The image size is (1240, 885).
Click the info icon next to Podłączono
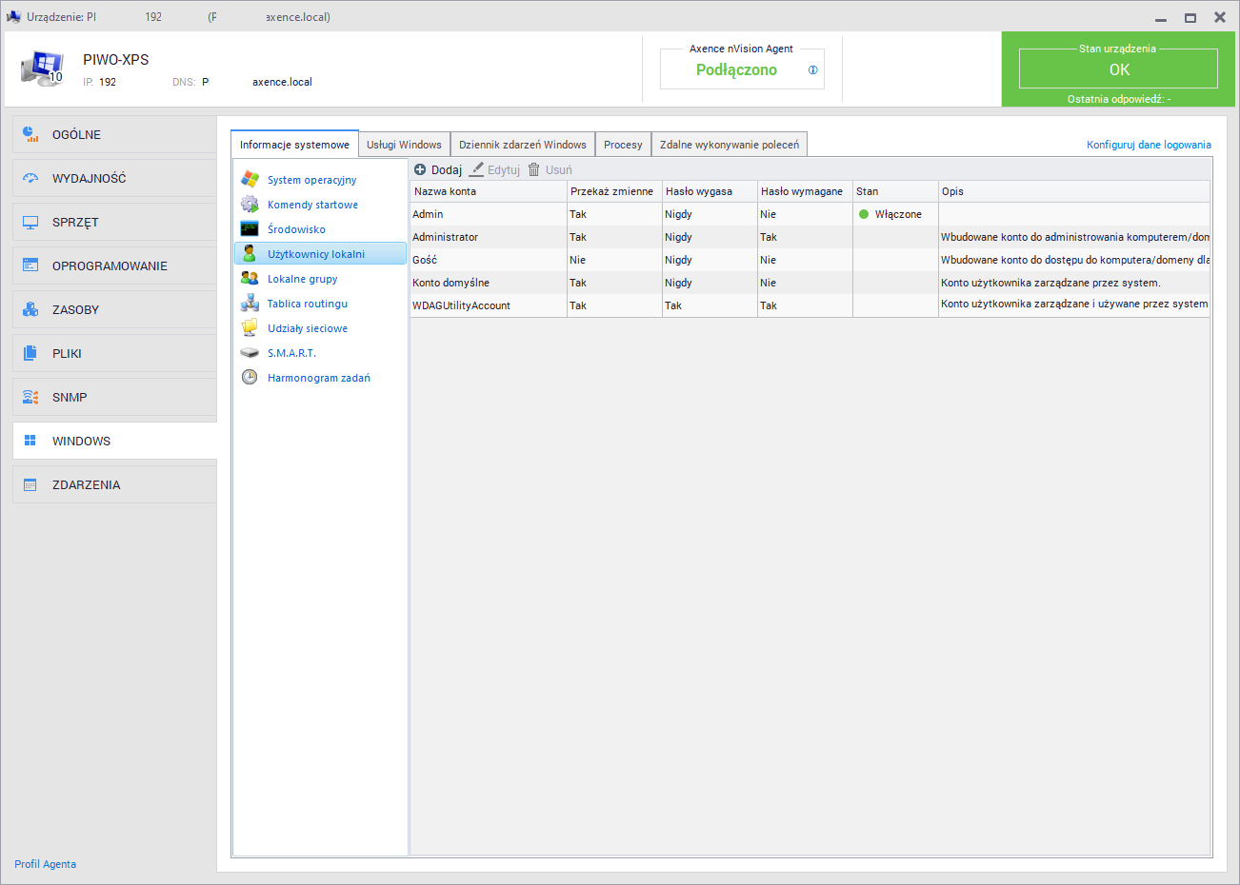tap(812, 69)
